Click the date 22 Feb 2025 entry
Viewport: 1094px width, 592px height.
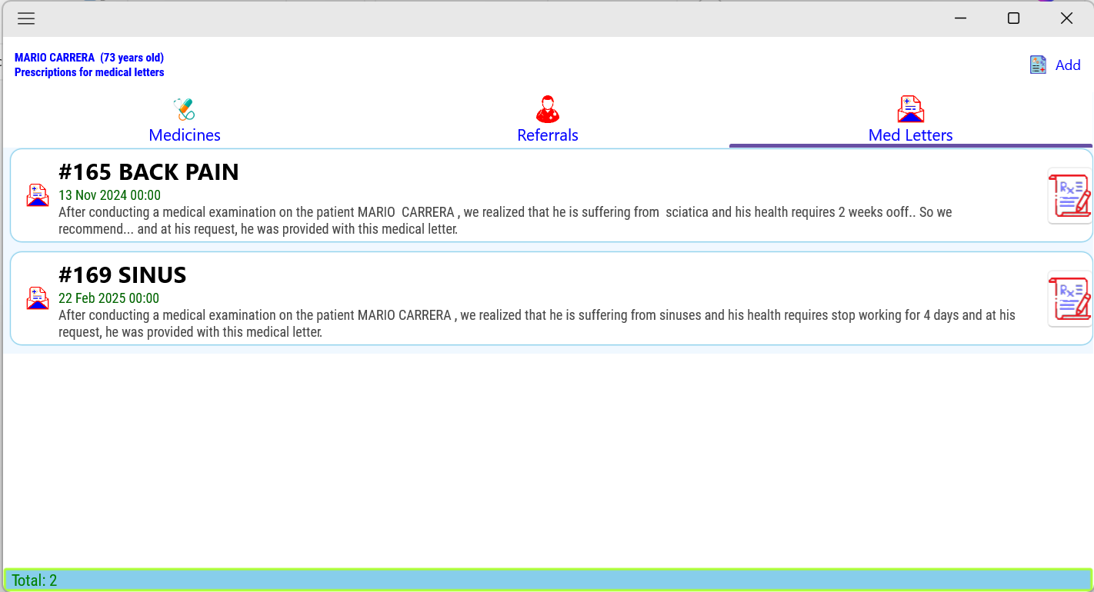click(109, 298)
